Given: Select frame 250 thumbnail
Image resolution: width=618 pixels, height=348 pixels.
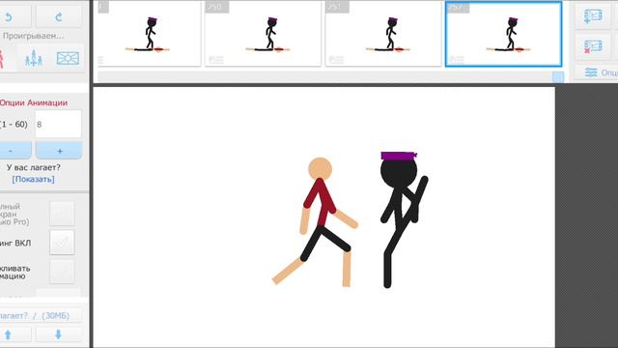Looking at the screenshot, I should click(x=263, y=34).
